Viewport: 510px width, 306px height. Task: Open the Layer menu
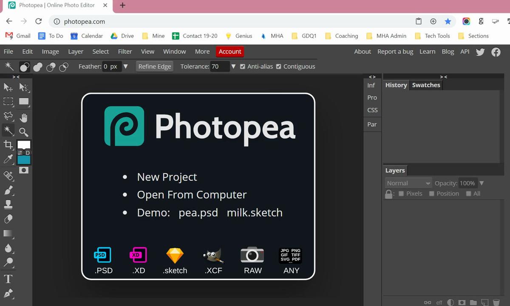coord(76,52)
